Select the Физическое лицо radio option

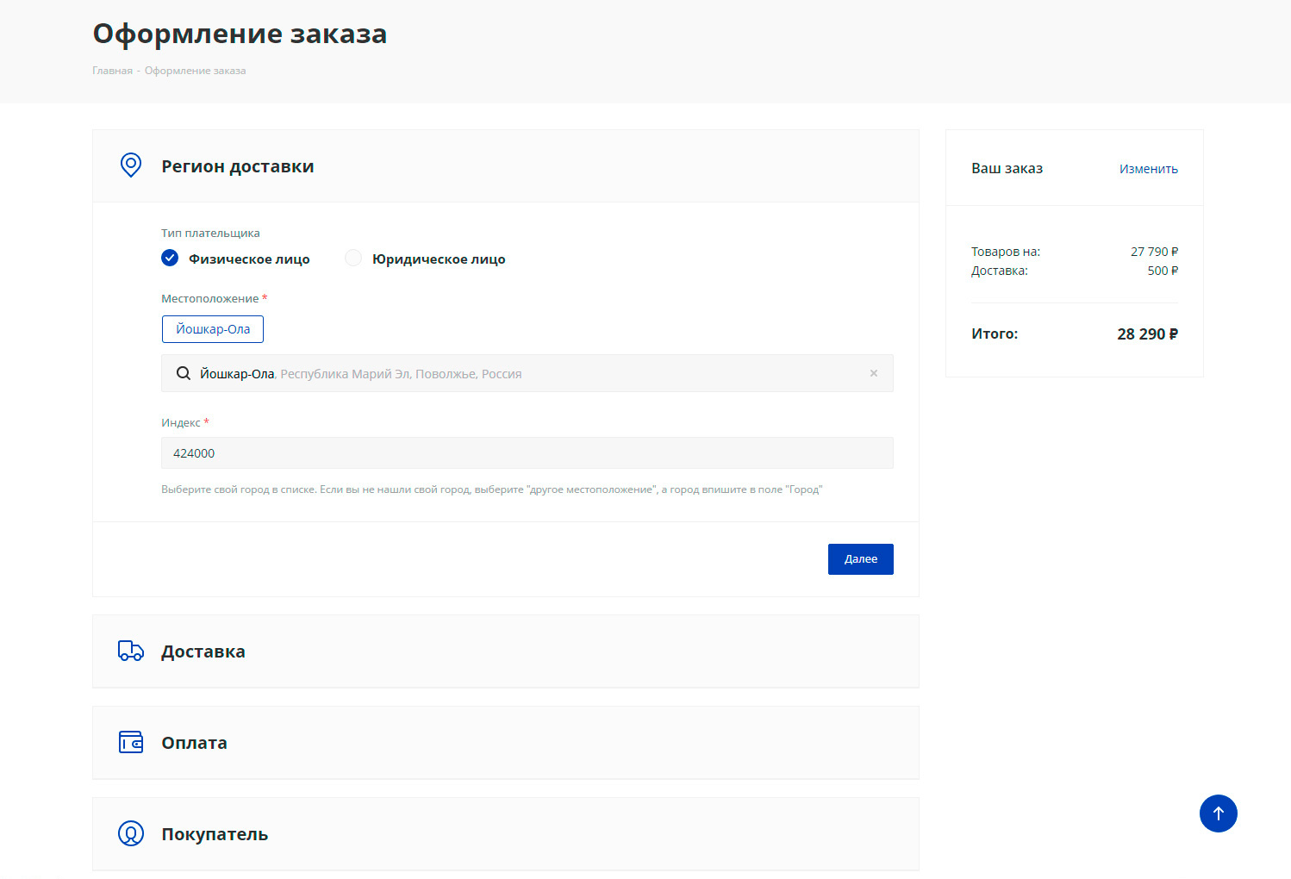pyautogui.click(x=171, y=259)
